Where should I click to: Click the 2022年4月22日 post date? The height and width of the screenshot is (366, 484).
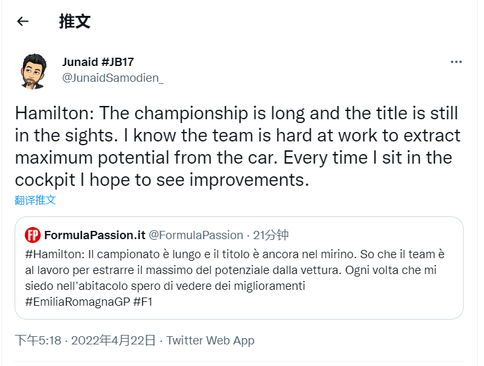tap(113, 341)
